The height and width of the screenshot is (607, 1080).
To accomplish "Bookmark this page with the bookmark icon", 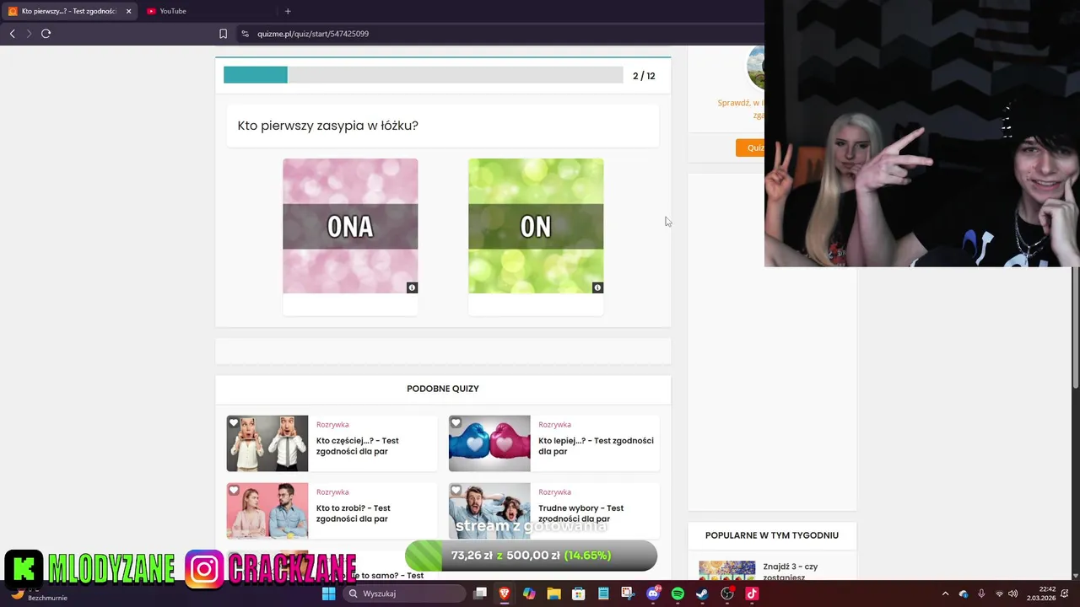I will click(223, 34).
